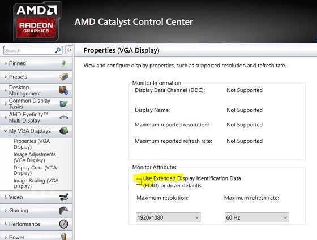Screen dimensions: 317x240
Task: Click the Performance gauge icon
Action: (x=63, y=224)
